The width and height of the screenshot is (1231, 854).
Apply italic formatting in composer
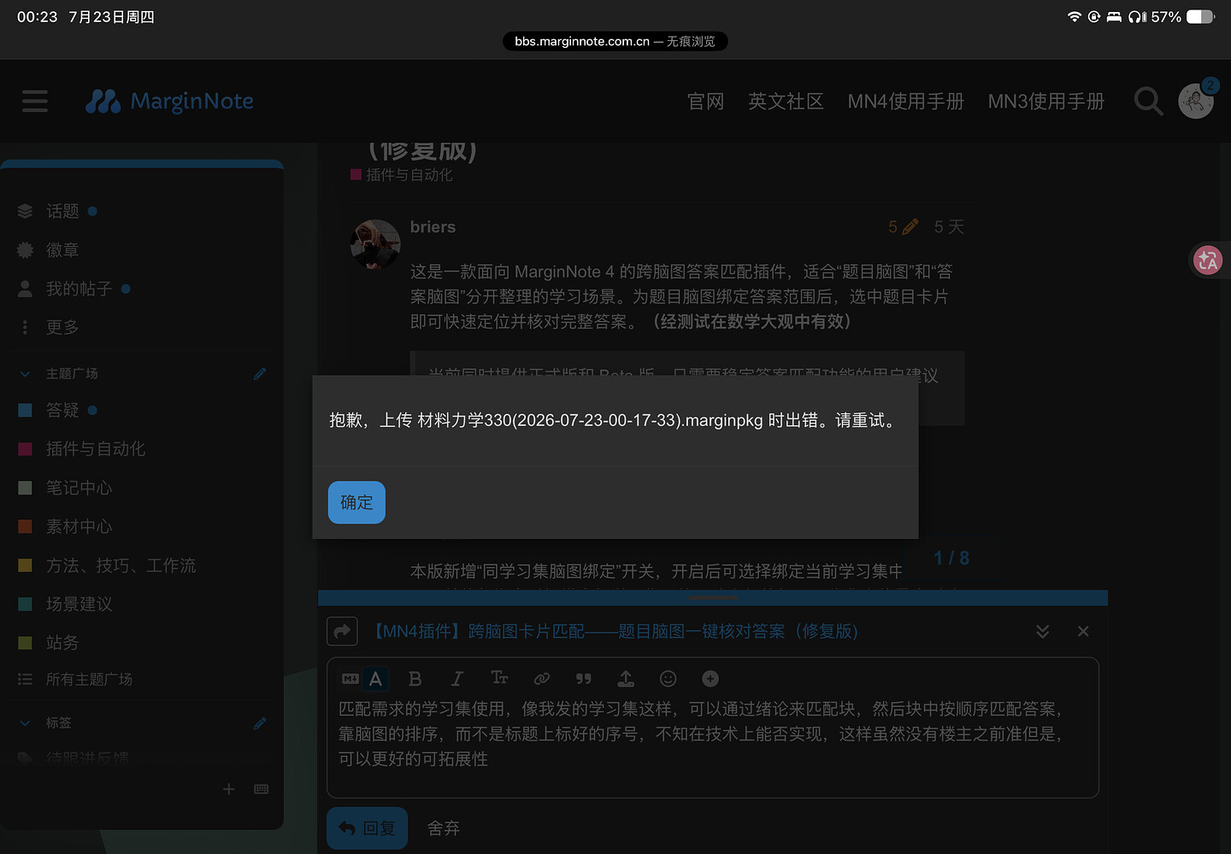(x=457, y=679)
